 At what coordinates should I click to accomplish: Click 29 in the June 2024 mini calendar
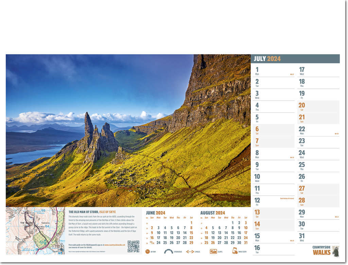point(191,243)
